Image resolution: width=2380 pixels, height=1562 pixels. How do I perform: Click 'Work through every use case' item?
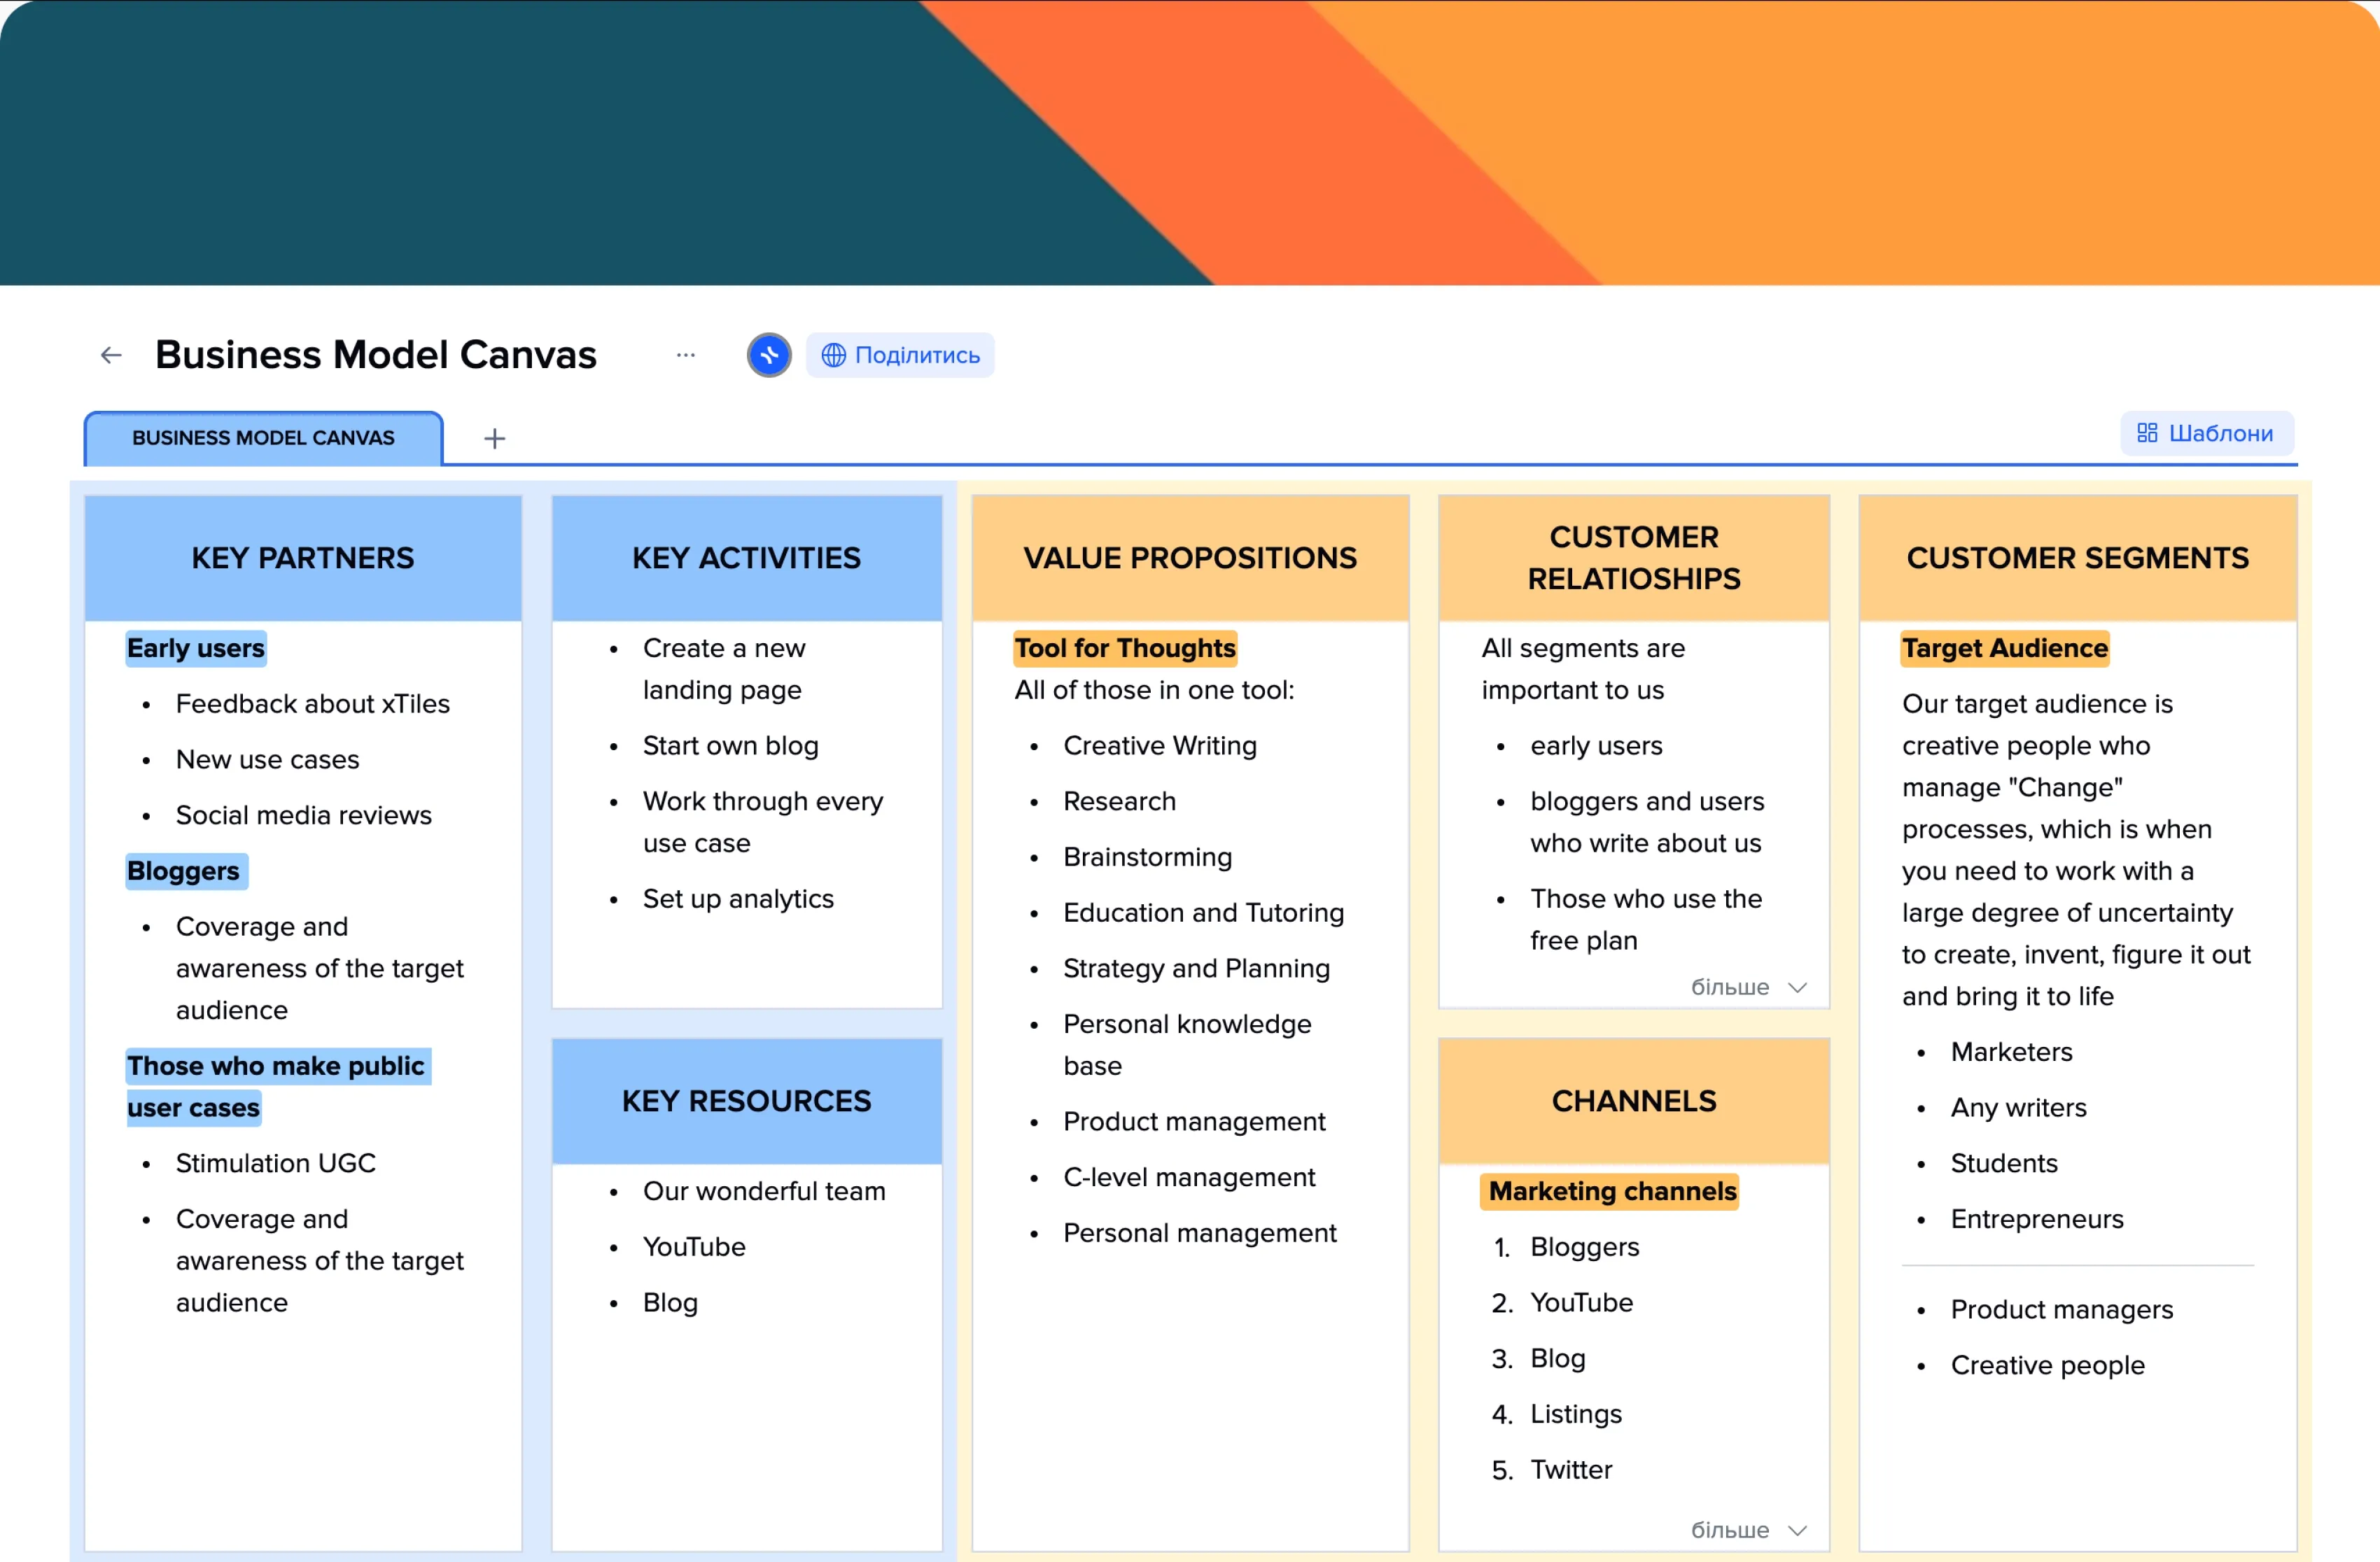(x=763, y=822)
